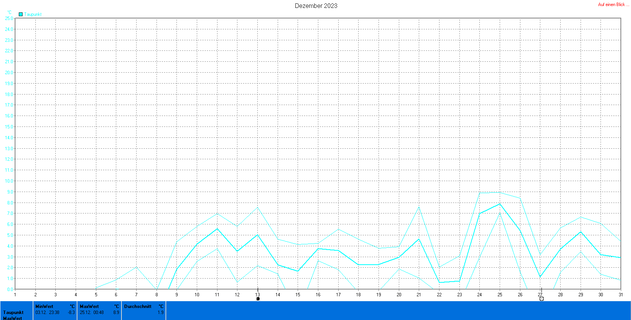Click the full moon icon below day 27
The height and width of the screenshot is (320, 631).
[541, 299]
